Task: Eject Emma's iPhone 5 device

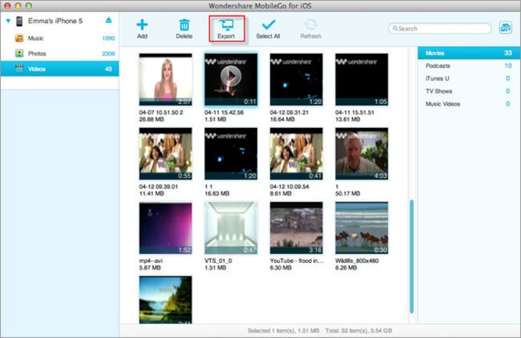Action: click(109, 21)
